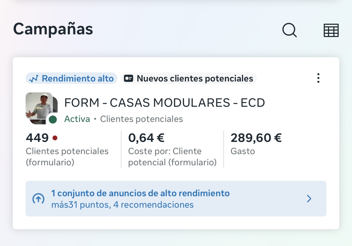The height and width of the screenshot is (246, 352).
Task: Open the three-dot campaign options menu
Action: click(x=318, y=78)
